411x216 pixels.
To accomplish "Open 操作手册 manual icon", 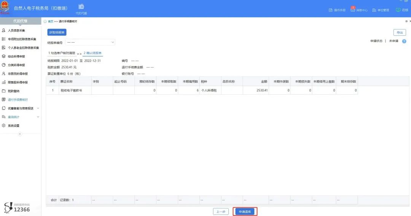I will tap(331, 10).
